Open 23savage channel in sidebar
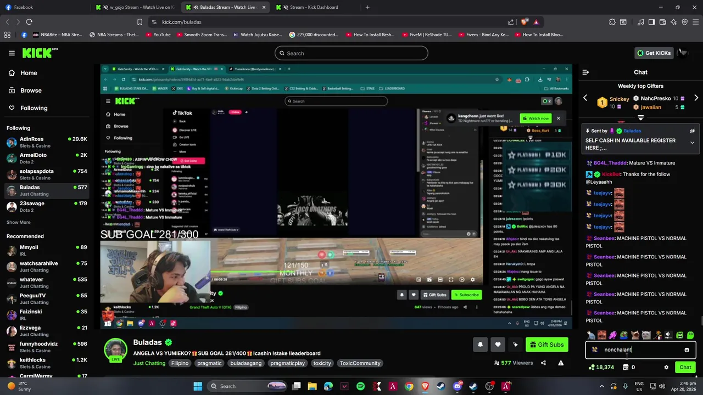This screenshot has height=395, width=703. [47, 206]
